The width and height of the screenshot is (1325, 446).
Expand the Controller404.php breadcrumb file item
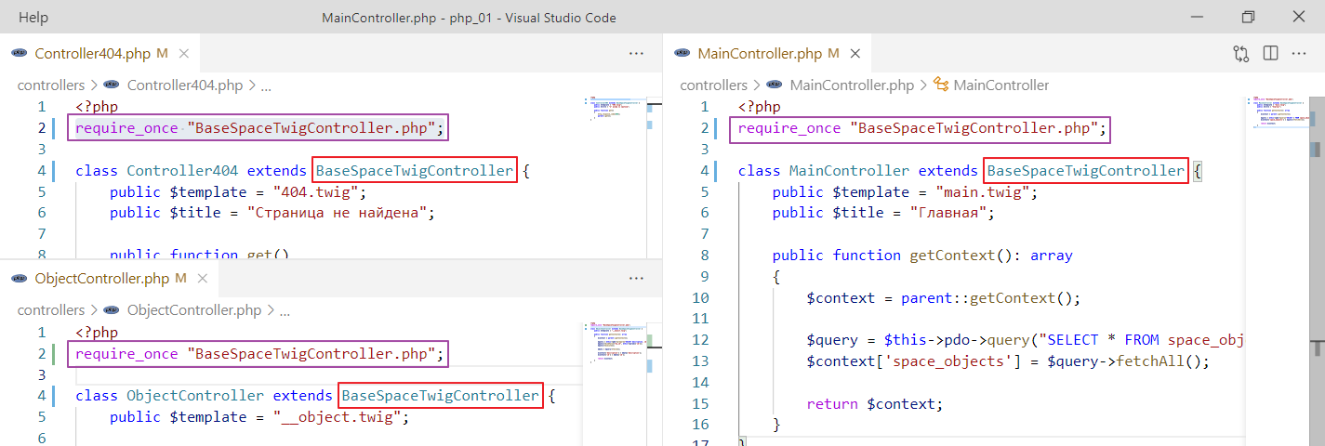[184, 85]
